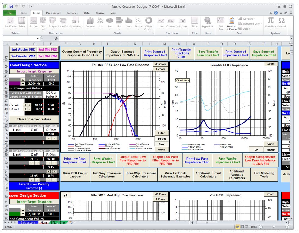Click Print Summed Response Chart button
This screenshot has width=299, height=233.
(155, 53)
